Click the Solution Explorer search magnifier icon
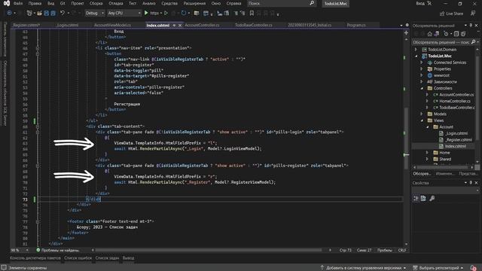The width and height of the screenshot is (482, 271). pos(474,42)
